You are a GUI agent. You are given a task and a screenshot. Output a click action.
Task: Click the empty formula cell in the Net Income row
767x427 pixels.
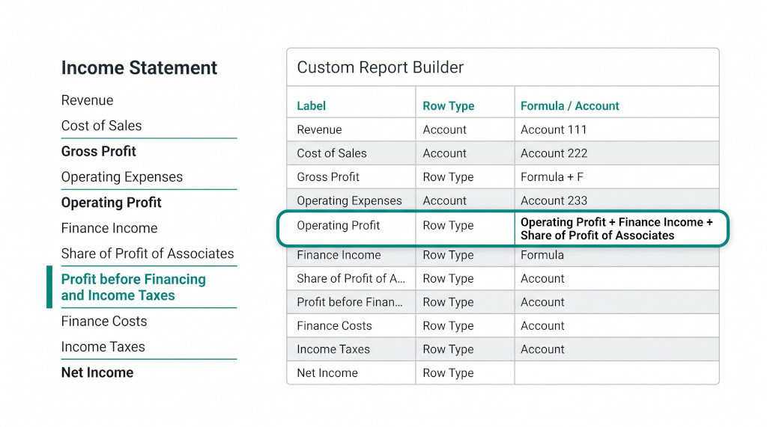pos(617,372)
